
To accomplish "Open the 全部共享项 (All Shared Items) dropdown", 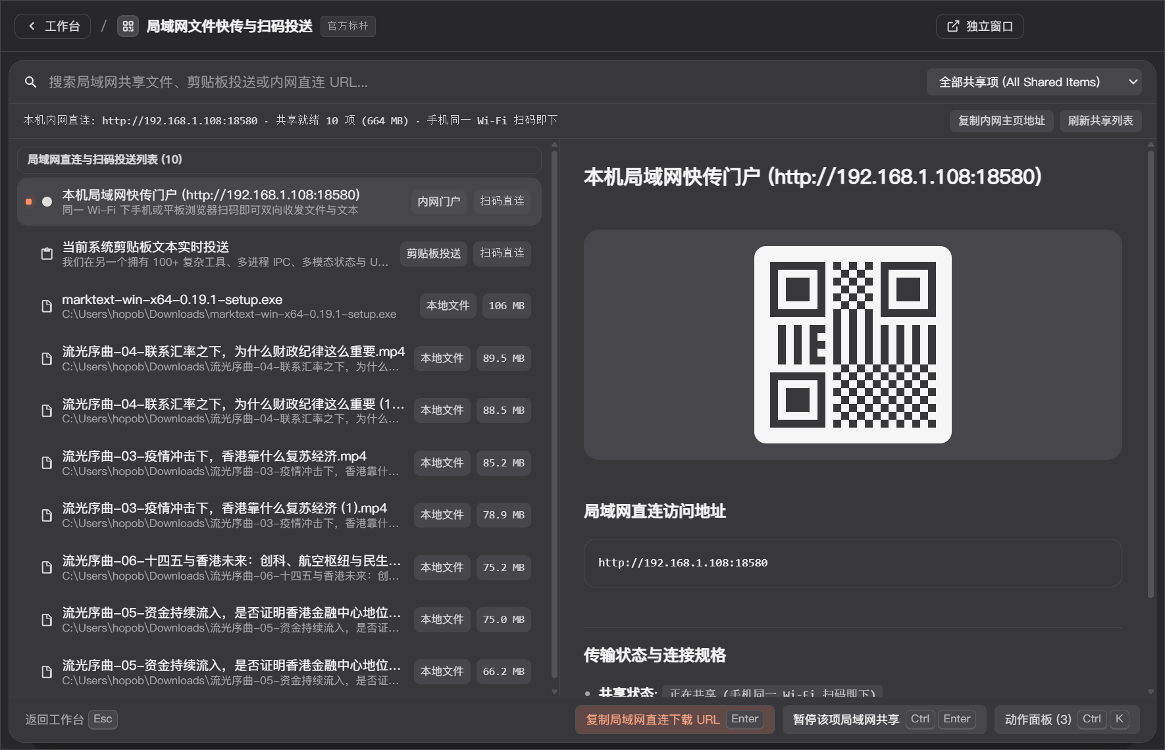I will click(x=1034, y=82).
